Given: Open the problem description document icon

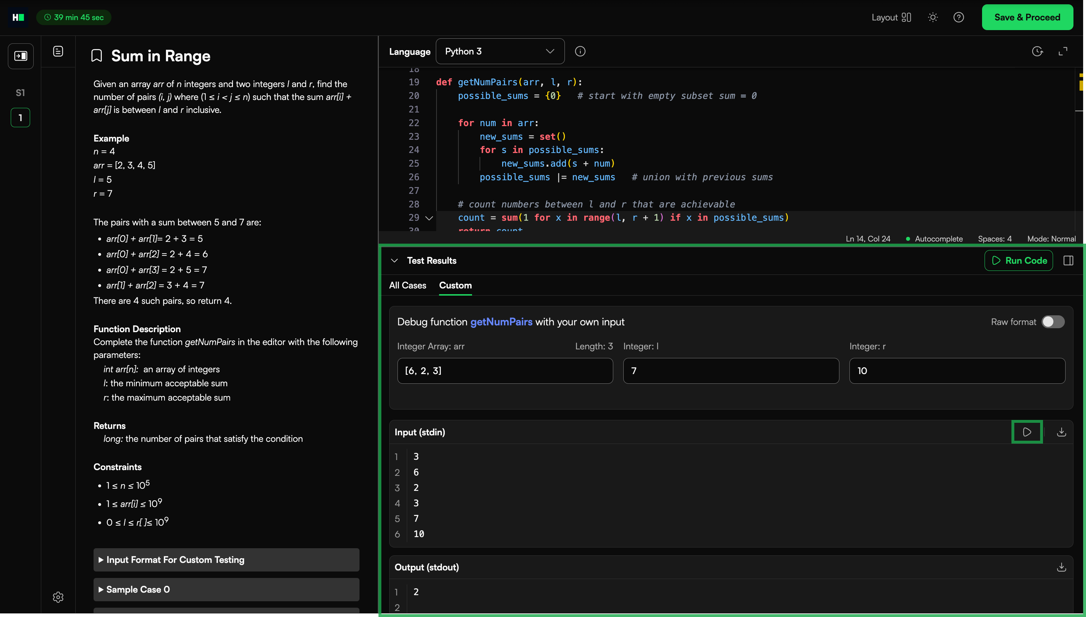Looking at the screenshot, I should pyautogui.click(x=58, y=51).
